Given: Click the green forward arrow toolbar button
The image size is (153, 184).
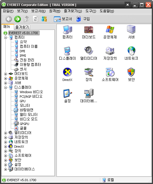Looking at the screenshot, I should point(18,19).
